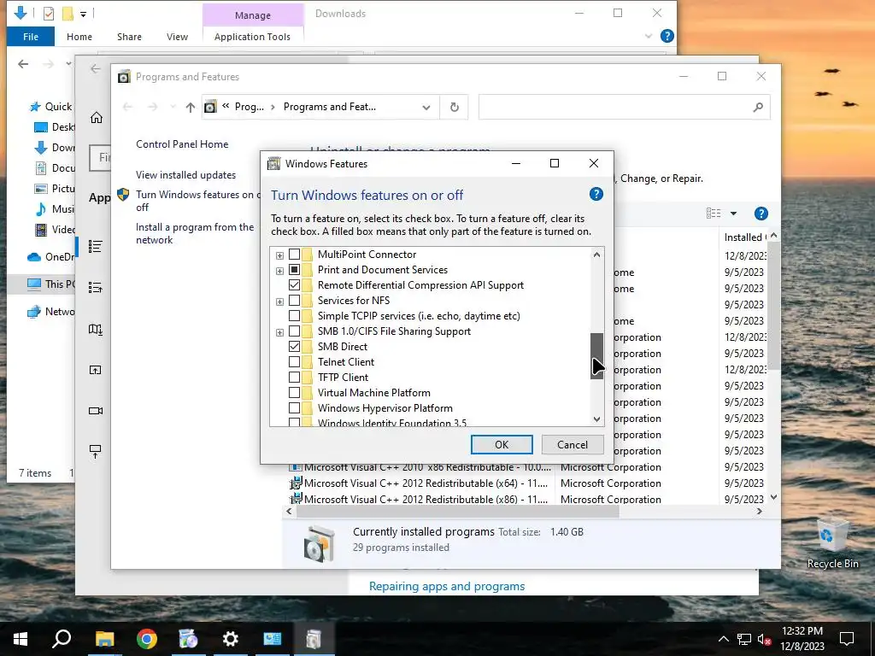Check the MultiPoint Connector checkbox
This screenshot has height=656, width=875.
click(294, 255)
